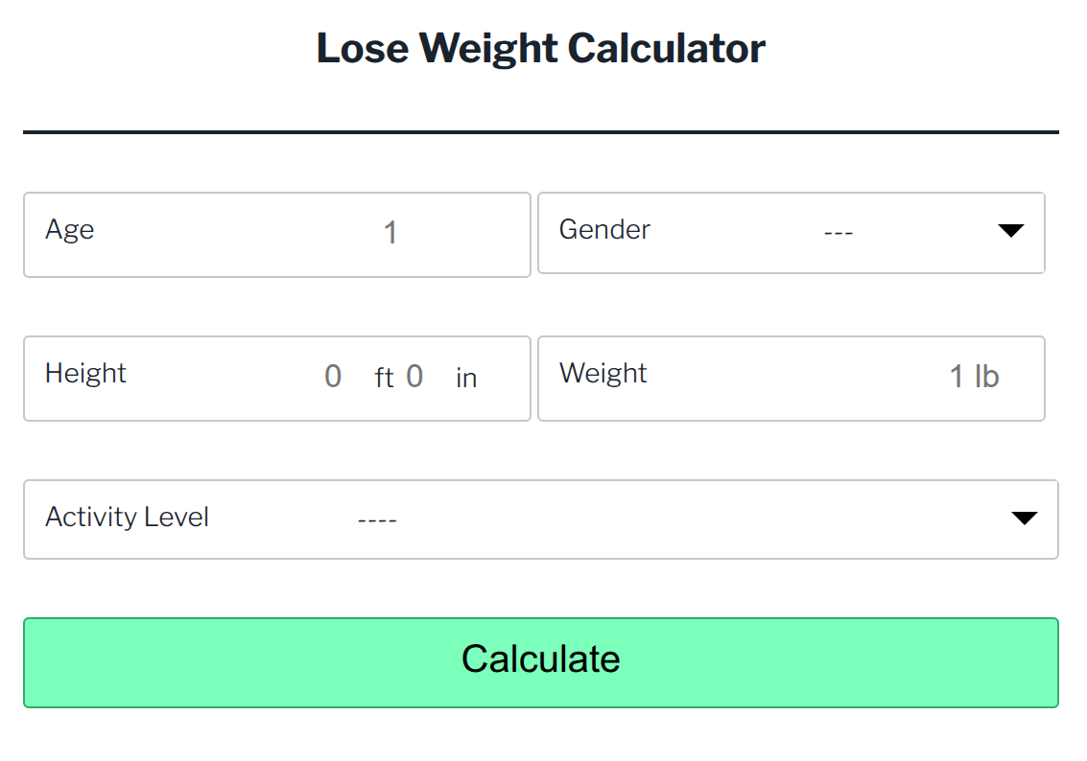Click the Activity Level dashes placeholder
Screen dimensions: 1087x761
(x=377, y=520)
